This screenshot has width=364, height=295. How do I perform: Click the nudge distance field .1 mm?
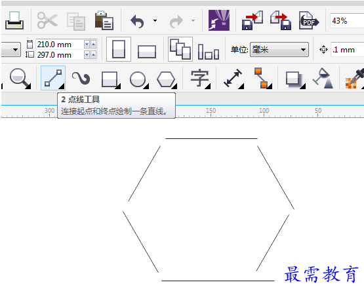(x=348, y=50)
